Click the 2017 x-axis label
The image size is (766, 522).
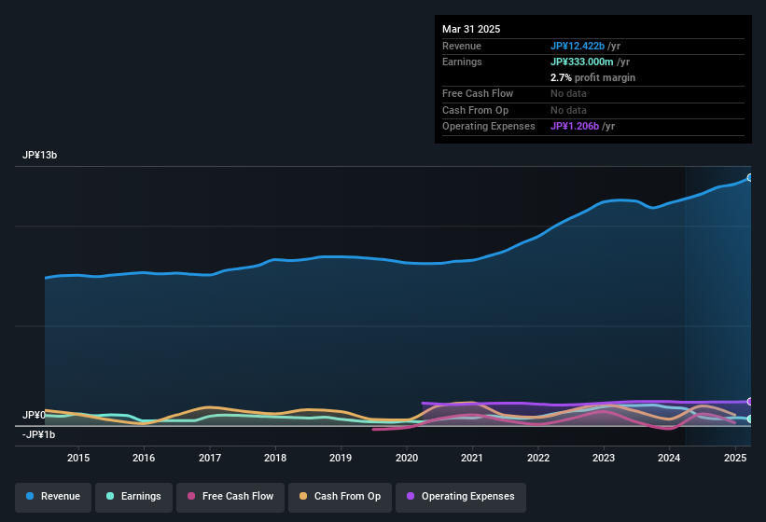coord(210,458)
